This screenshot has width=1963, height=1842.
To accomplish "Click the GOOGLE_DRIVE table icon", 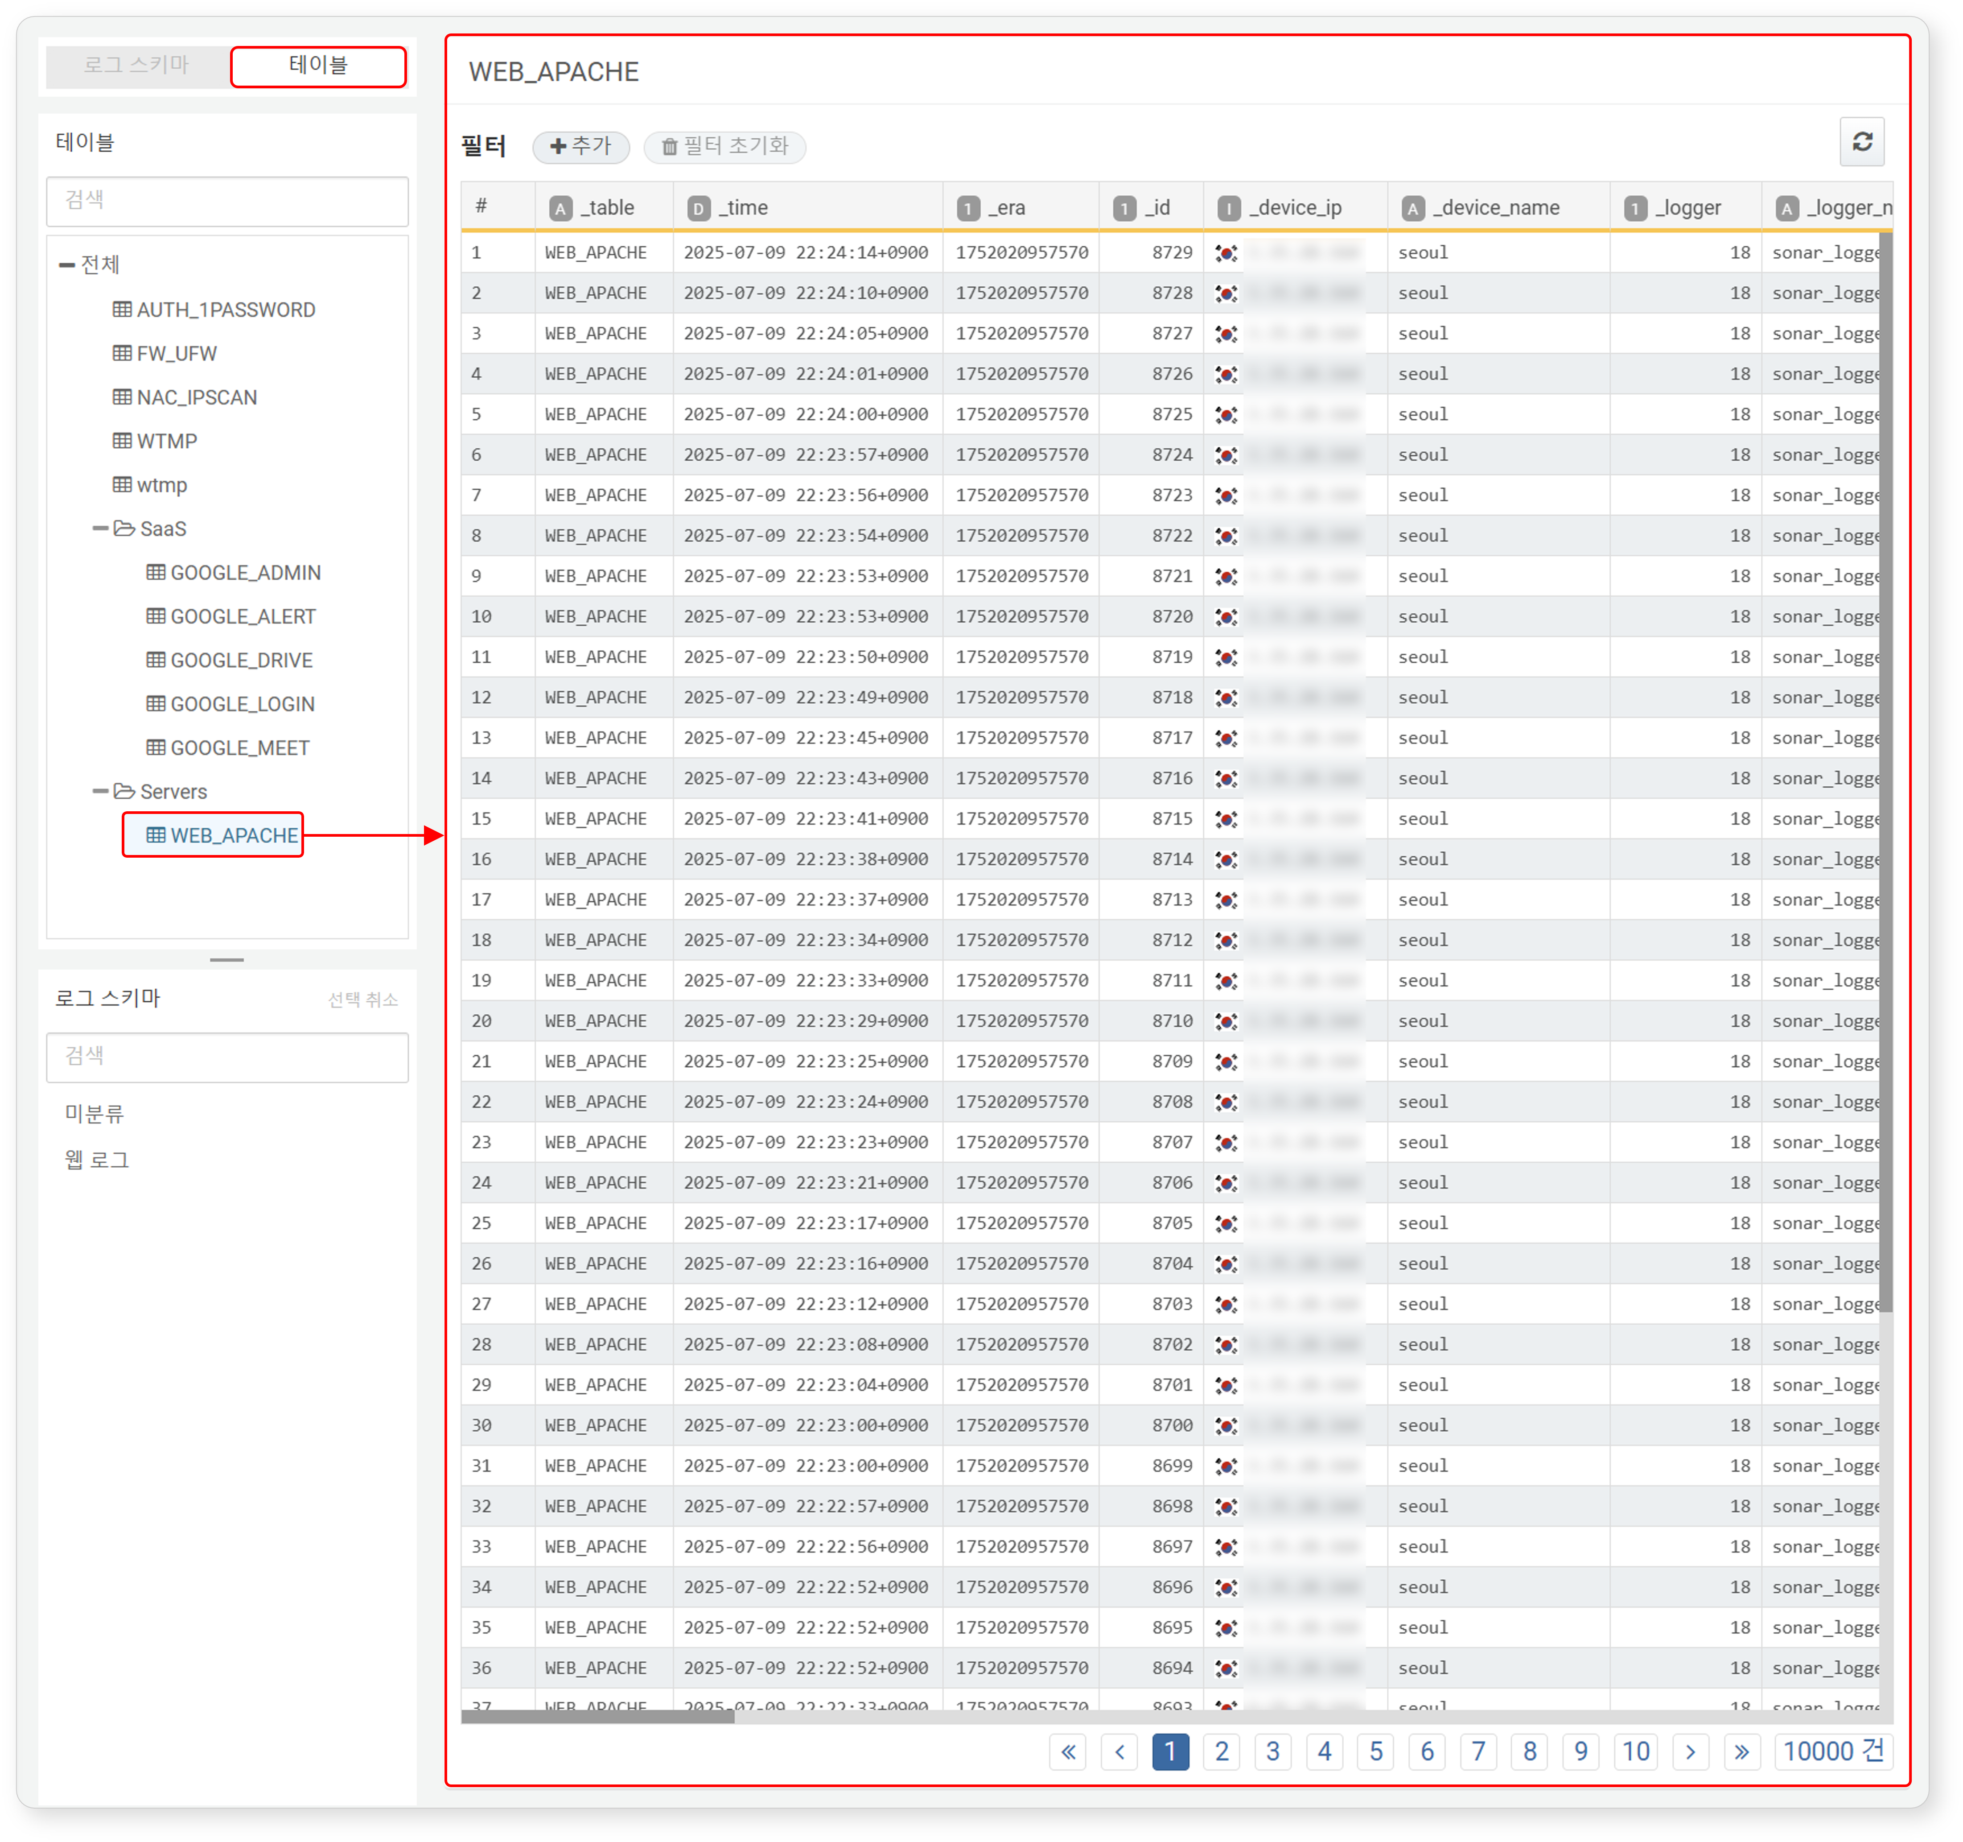I will (x=156, y=660).
